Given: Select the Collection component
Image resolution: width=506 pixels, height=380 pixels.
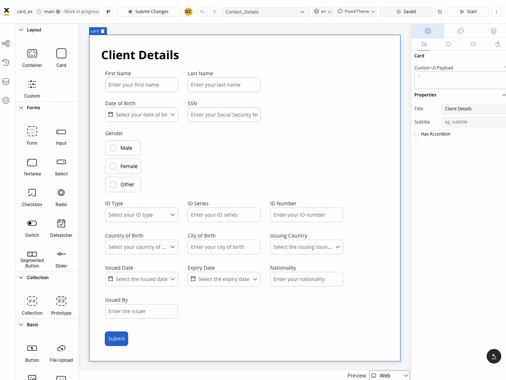Looking at the screenshot, I should [32, 305].
